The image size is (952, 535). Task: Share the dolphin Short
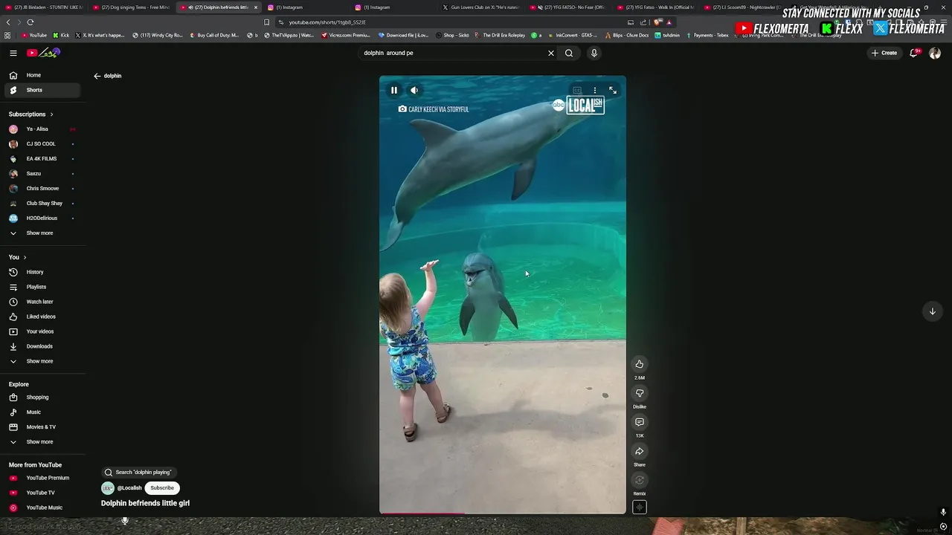(640, 451)
